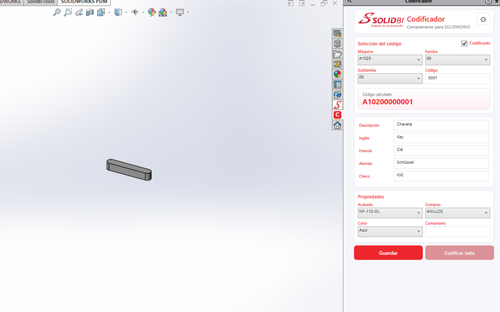Open the globe with arrows task pane tab
This screenshot has height=312, width=500.
pyautogui.click(x=337, y=95)
